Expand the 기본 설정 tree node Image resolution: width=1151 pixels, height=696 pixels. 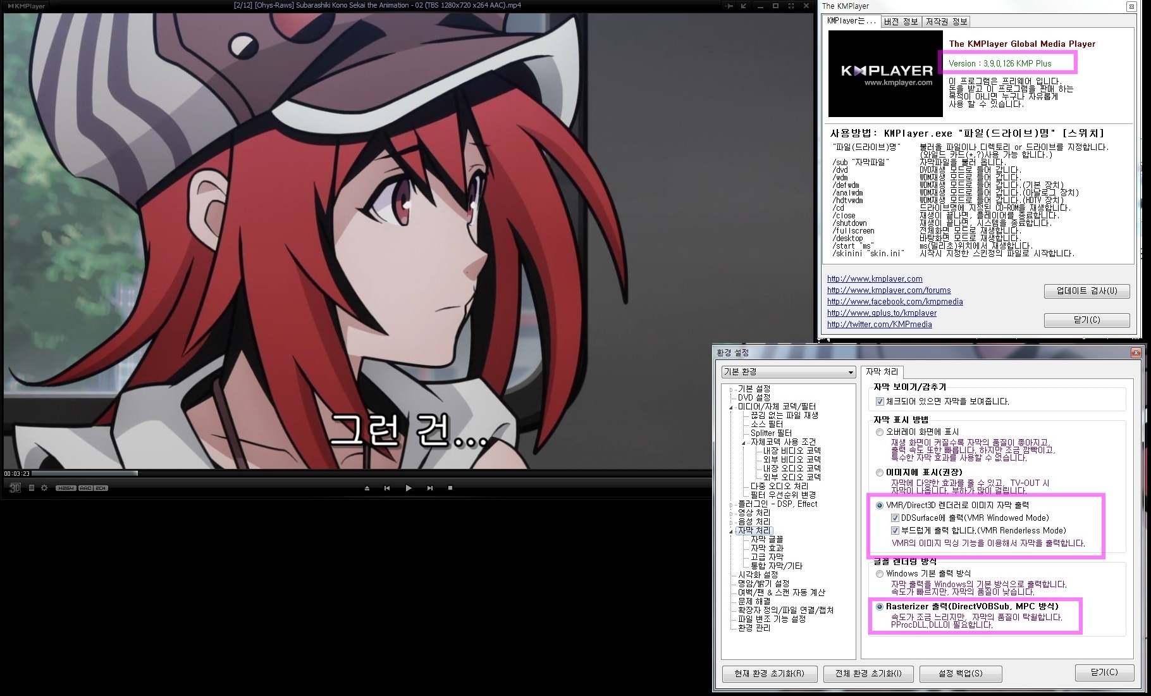[732, 389]
